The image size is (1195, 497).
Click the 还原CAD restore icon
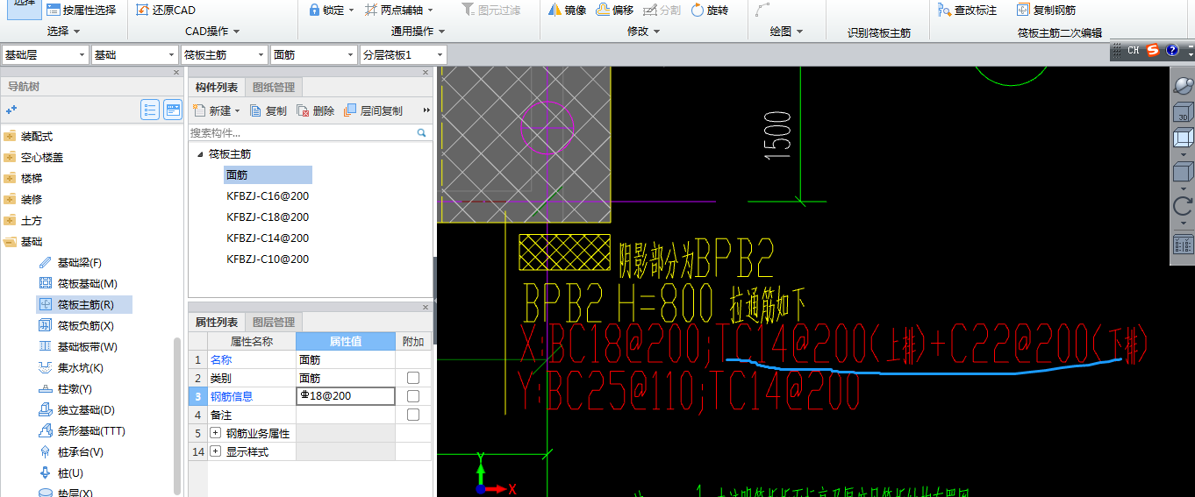coord(143,11)
